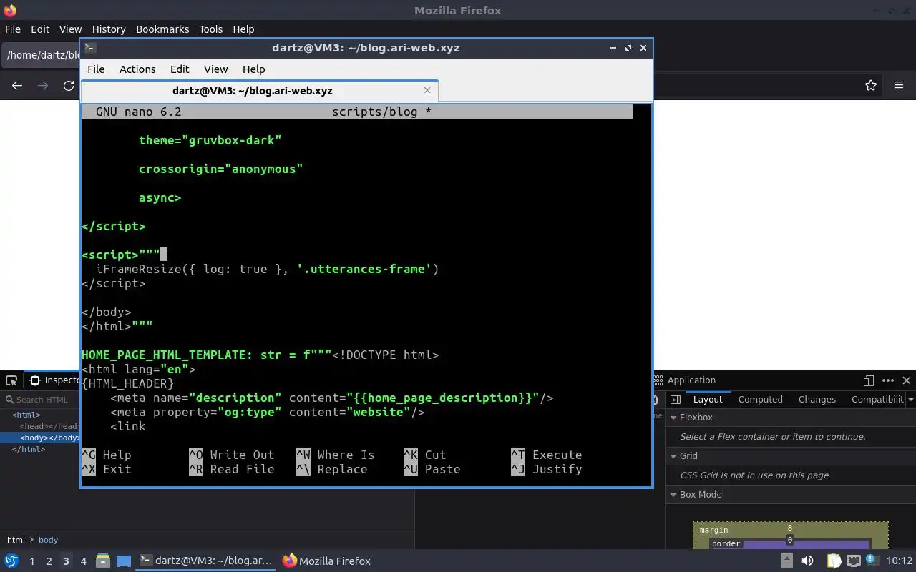Viewport: 916px width, 572px height.
Task: Toggle responsive design mode in devtools
Action: pyautogui.click(x=869, y=380)
